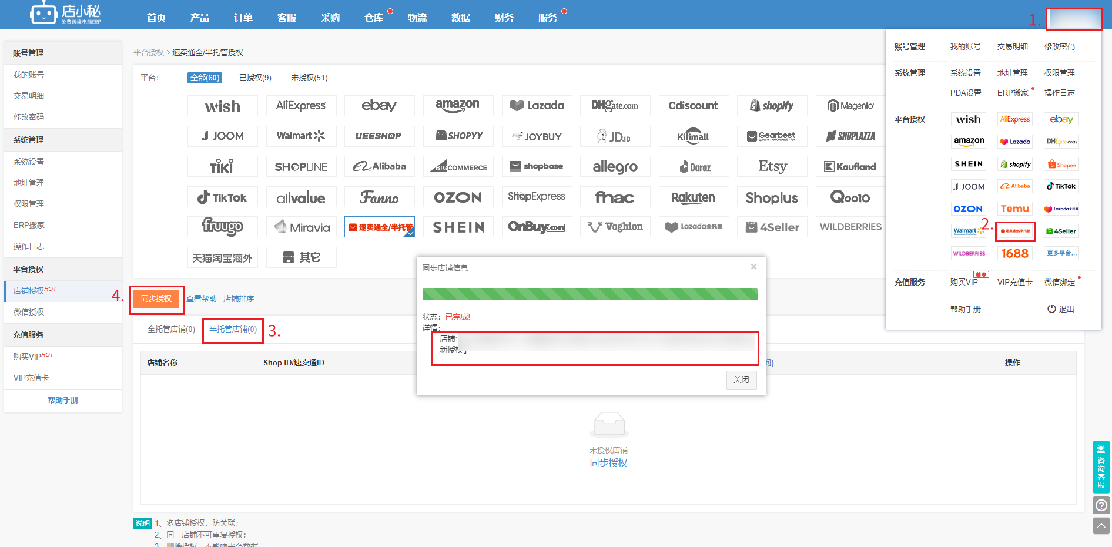Click the 咨询客服 floating widget
This screenshot has height=547, width=1112.
[1101, 467]
